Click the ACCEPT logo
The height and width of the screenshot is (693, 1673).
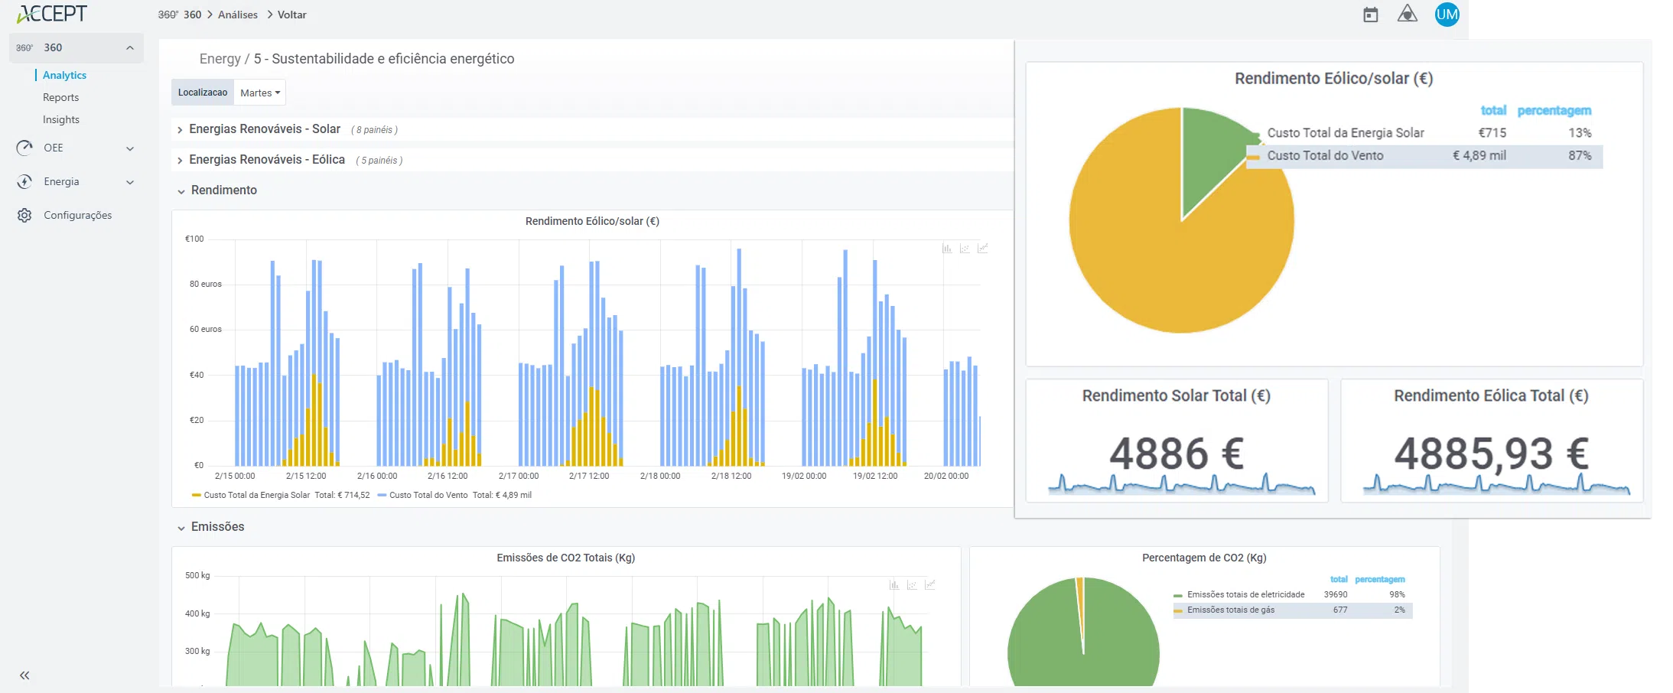(x=52, y=14)
